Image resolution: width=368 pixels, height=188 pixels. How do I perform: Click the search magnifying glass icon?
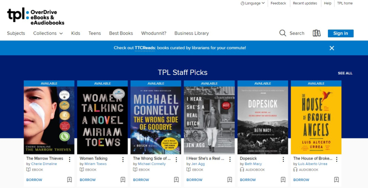(x=283, y=33)
